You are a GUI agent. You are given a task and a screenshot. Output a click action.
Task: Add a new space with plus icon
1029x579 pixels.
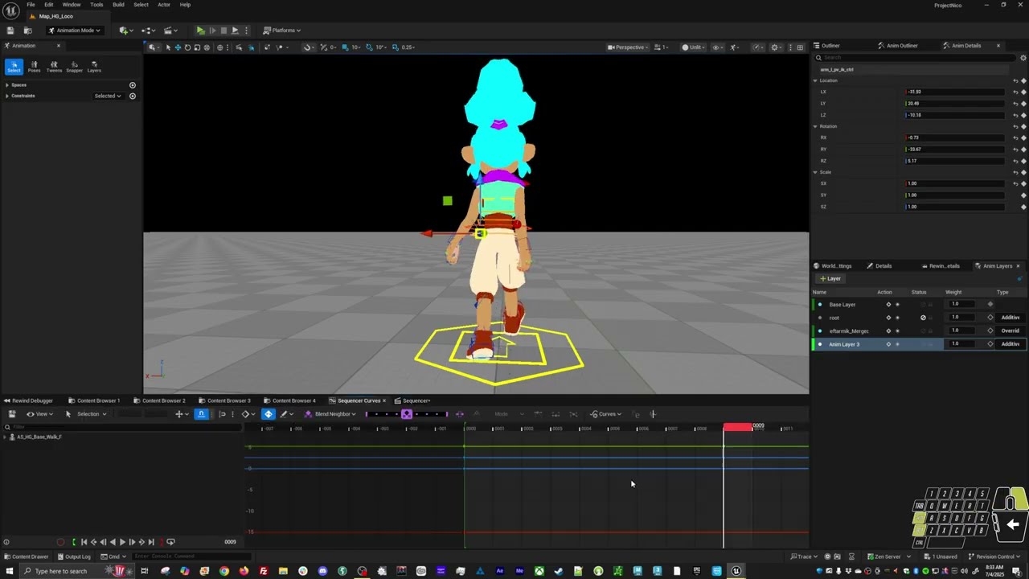133,85
